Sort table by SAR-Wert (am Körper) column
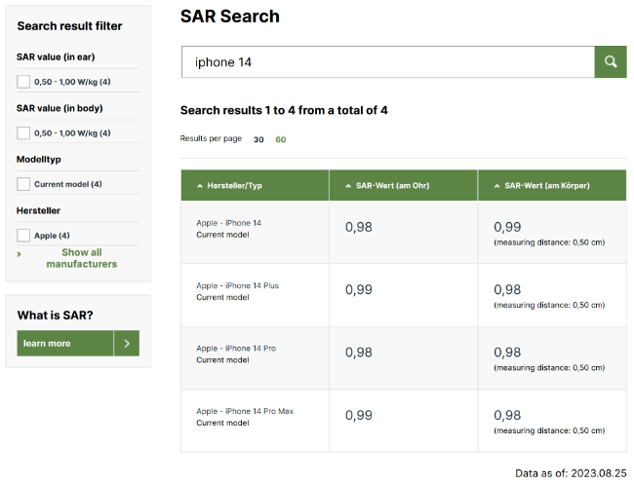 (x=547, y=186)
